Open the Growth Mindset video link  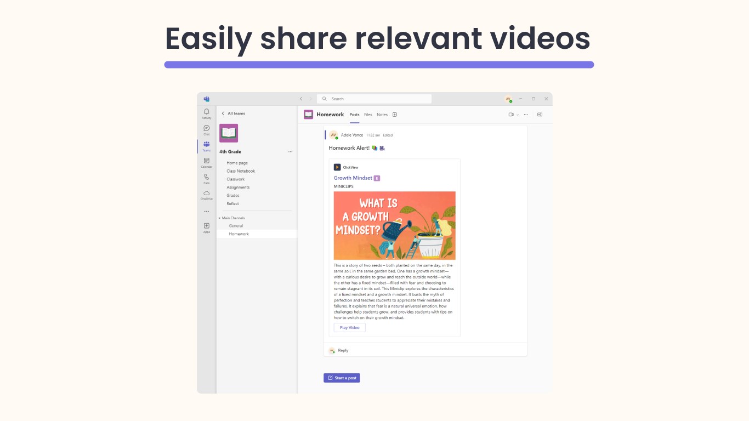pyautogui.click(x=353, y=178)
